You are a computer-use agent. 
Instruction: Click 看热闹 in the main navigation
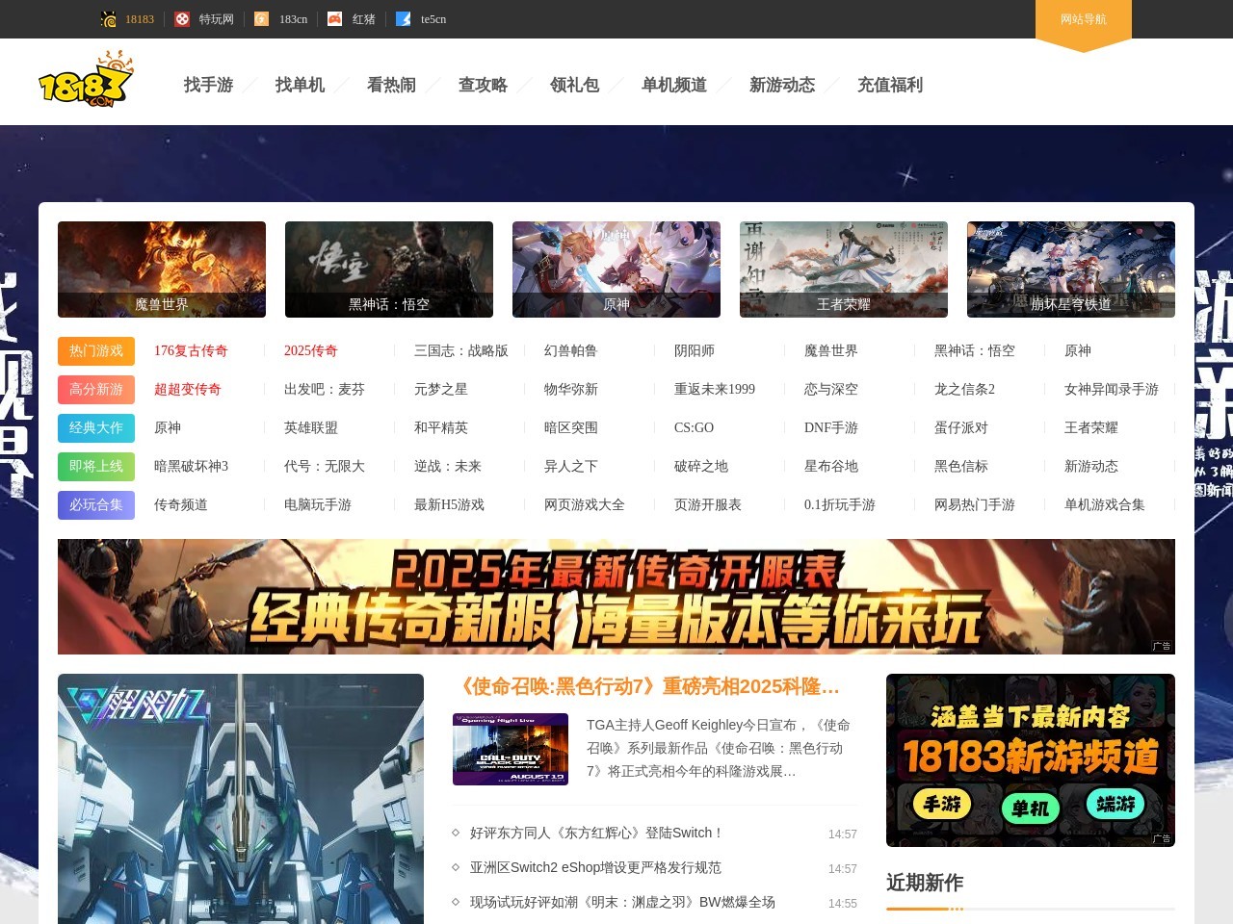click(x=389, y=85)
